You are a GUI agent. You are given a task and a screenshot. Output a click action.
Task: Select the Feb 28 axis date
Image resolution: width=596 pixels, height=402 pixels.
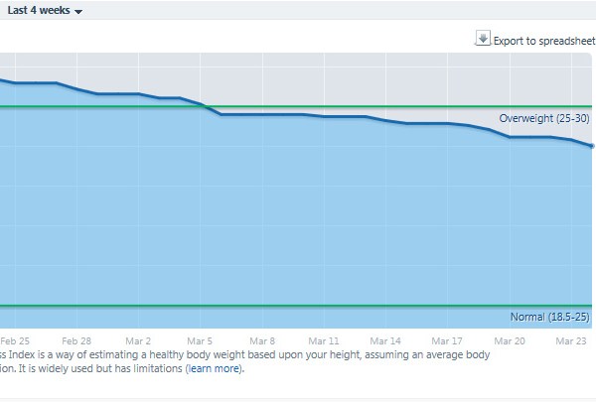[75, 338]
